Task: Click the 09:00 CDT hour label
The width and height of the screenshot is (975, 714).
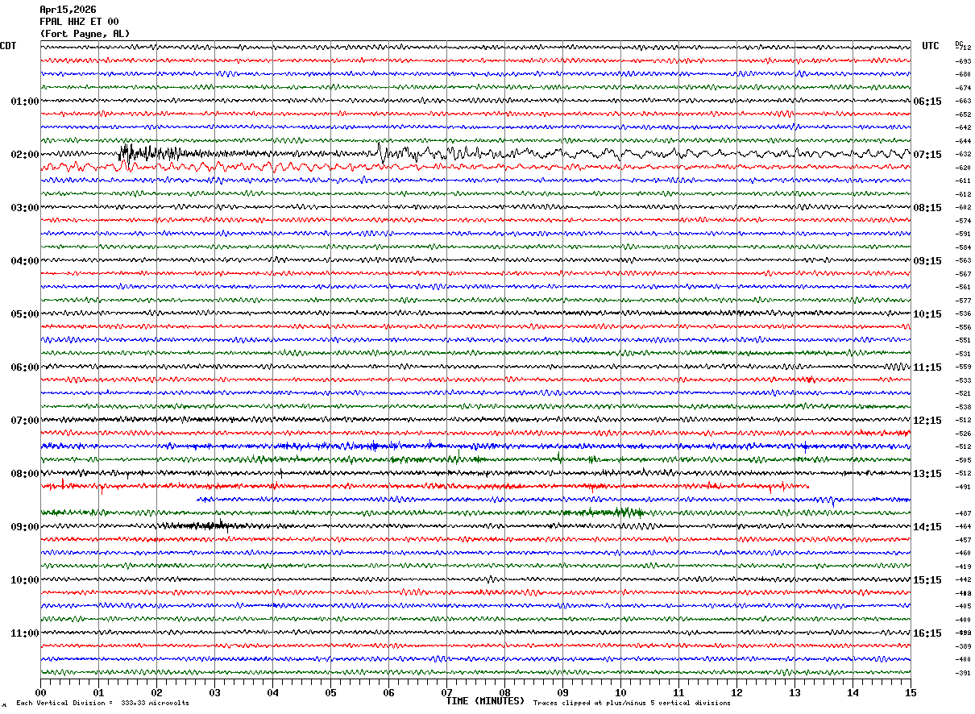Action: (24, 527)
